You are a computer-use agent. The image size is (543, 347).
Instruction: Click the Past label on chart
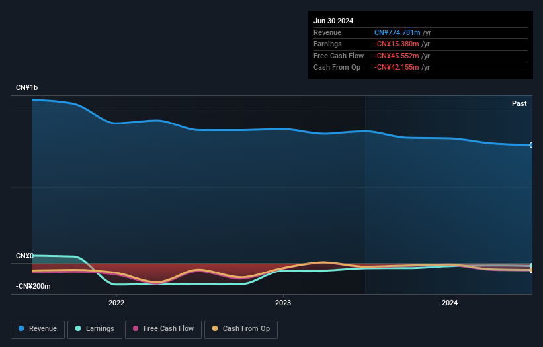coord(519,103)
